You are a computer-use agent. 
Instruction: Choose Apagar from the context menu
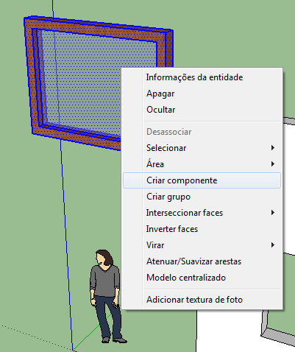point(202,94)
